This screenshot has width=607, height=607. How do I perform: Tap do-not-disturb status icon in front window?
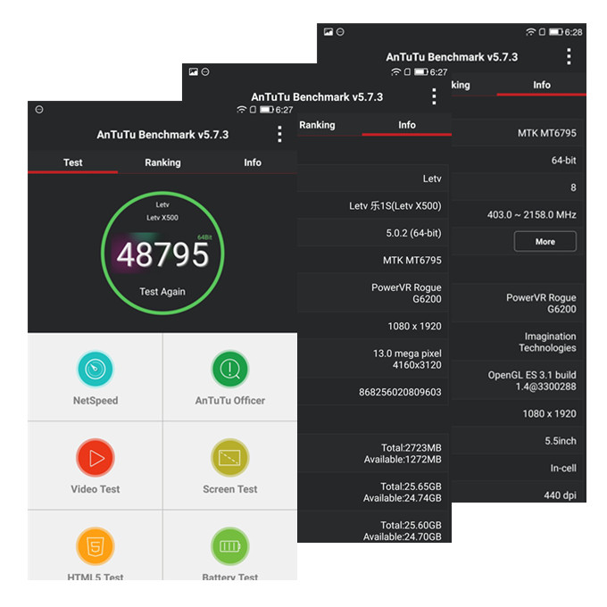tap(39, 110)
